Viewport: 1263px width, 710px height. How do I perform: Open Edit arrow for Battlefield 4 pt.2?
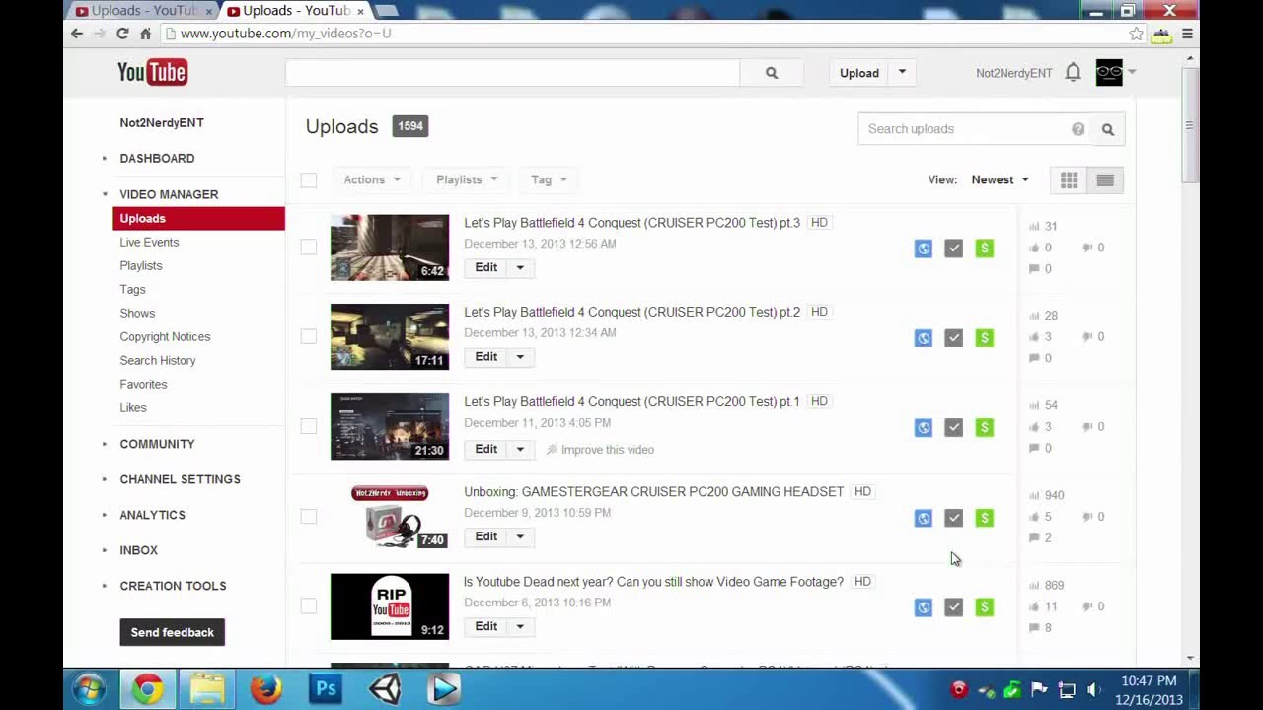520,357
